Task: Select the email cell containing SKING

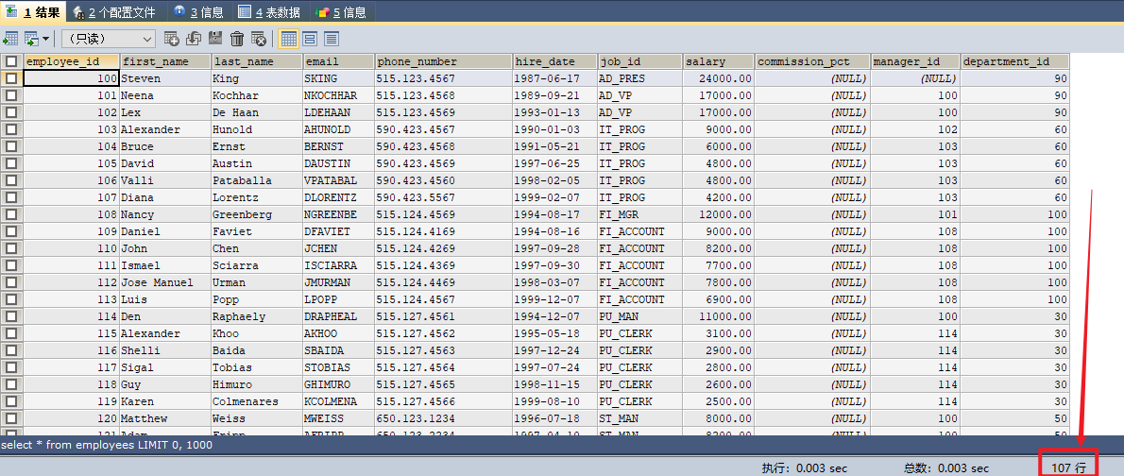Action: coord(337,78)
